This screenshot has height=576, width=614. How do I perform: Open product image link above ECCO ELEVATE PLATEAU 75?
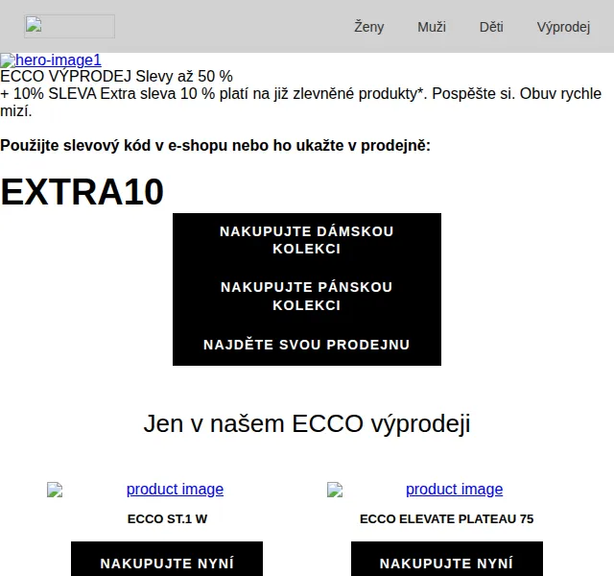coord(454,489)
